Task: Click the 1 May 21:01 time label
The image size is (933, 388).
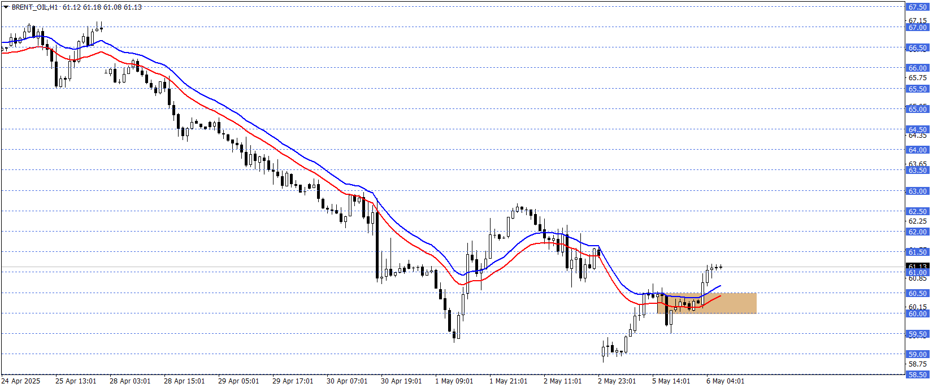Action: [509, 381]
